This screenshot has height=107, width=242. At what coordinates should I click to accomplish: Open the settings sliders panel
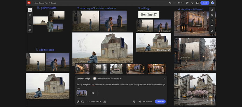(x=212, y=15)
